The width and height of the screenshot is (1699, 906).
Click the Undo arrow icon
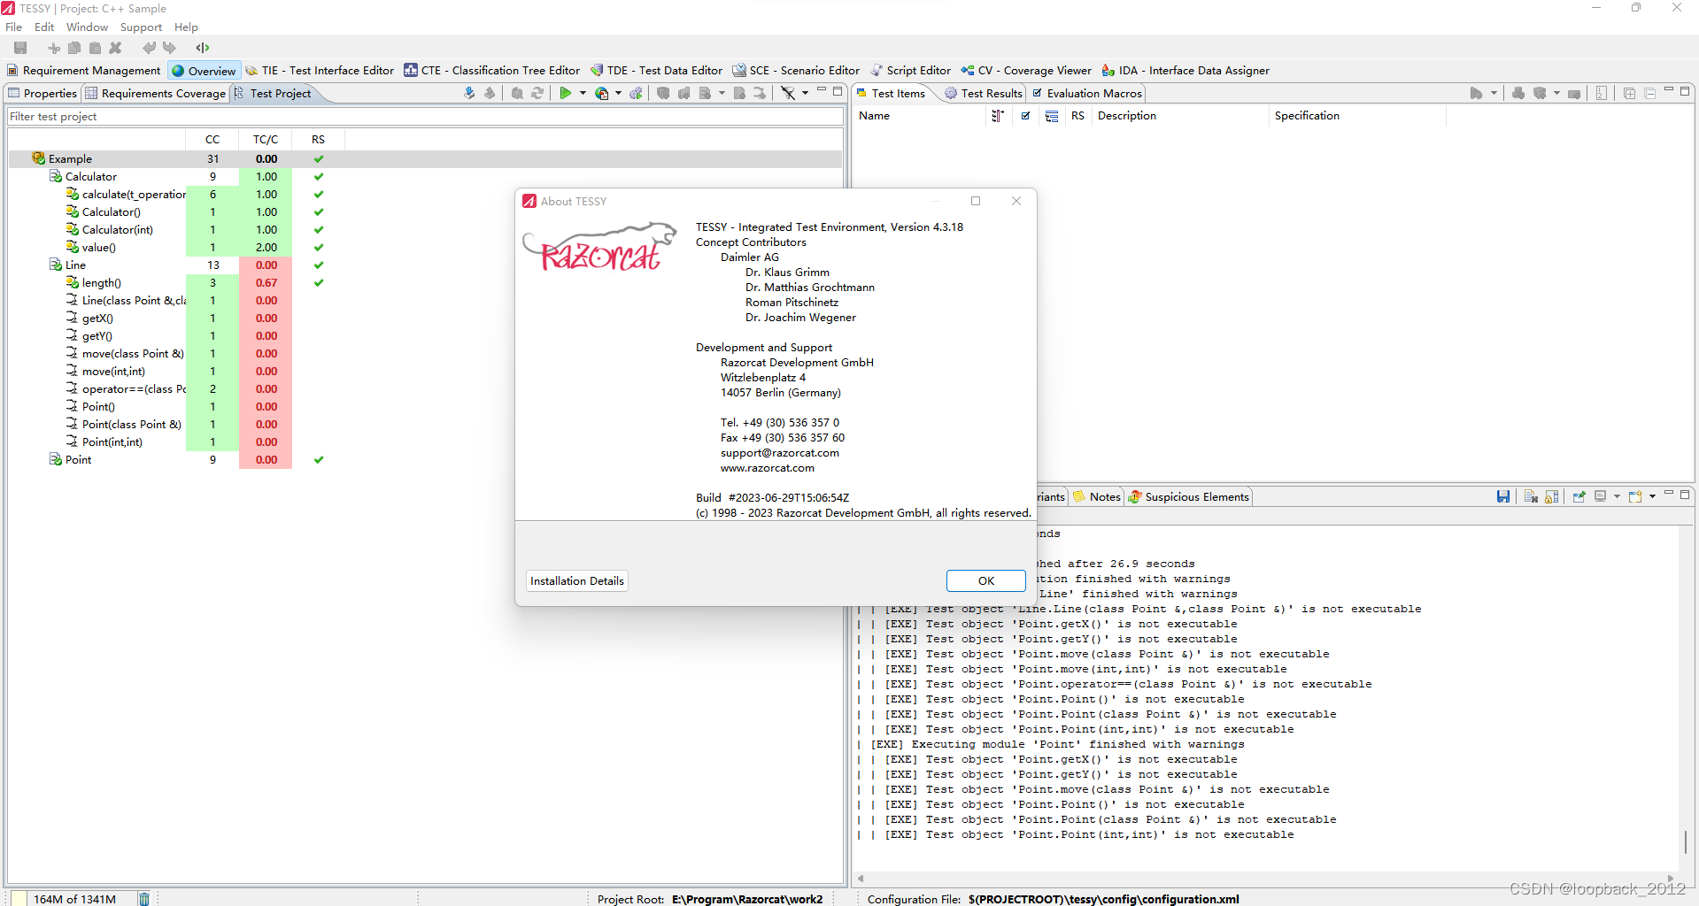pos(149,48)
